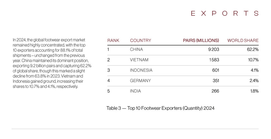Click the PAIRS (MILLIONS) column header
This screenshot has width=271, height=139.
[x=201, y=40]
